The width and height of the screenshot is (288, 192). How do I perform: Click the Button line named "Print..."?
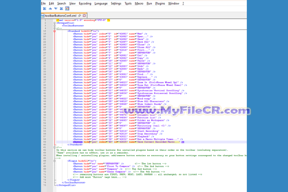point(114,50)
